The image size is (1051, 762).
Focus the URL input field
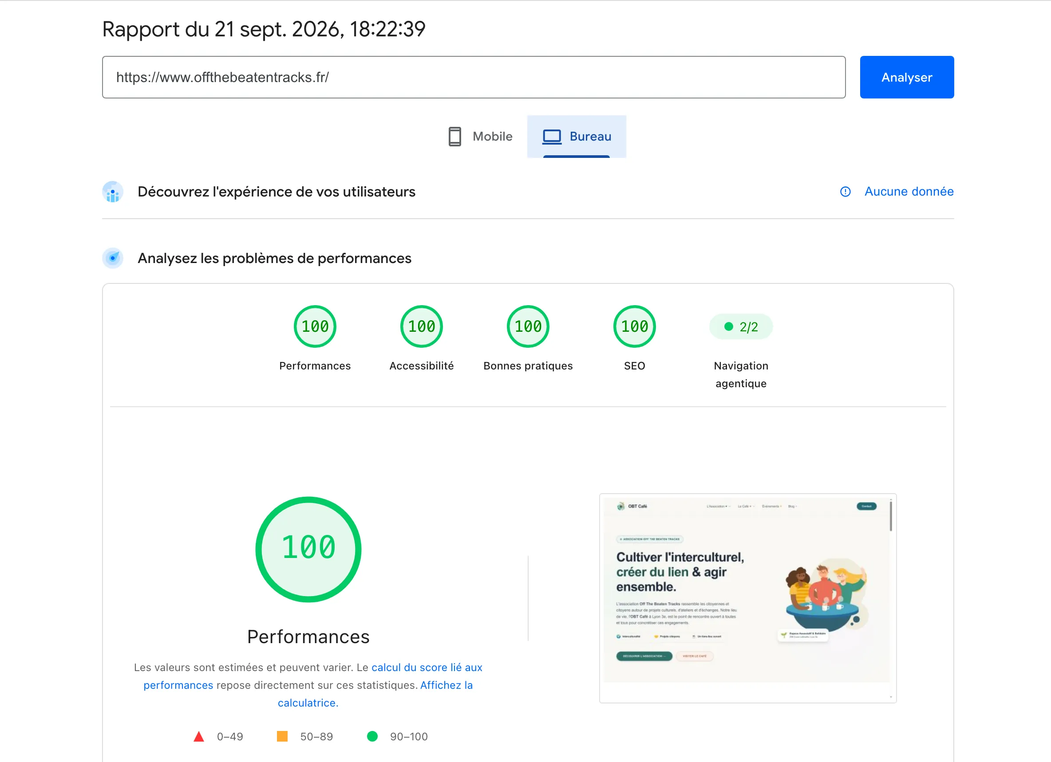click(474, 77)
